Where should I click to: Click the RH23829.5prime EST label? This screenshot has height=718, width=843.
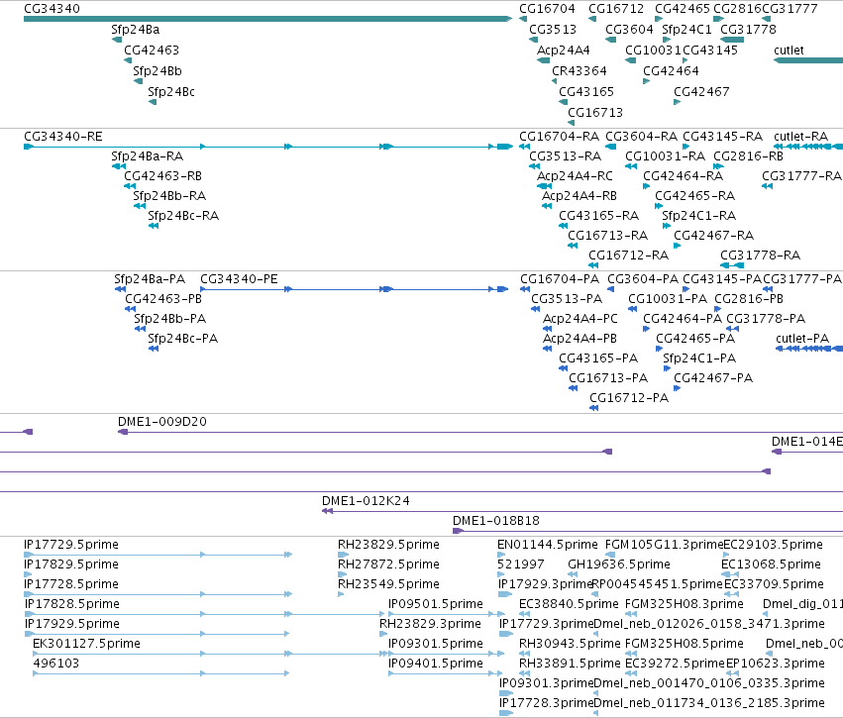pyautogui.click(x=388, y=545)
